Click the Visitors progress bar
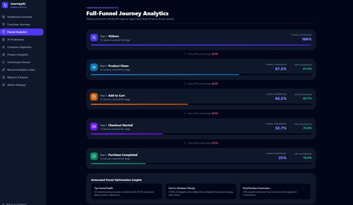Screen dimensions: 353x205 [x=201, y=45]
